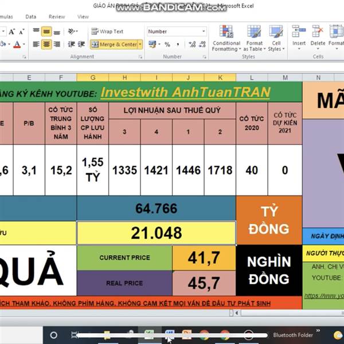Click the weather icon in taskbar

pos(338,335)
